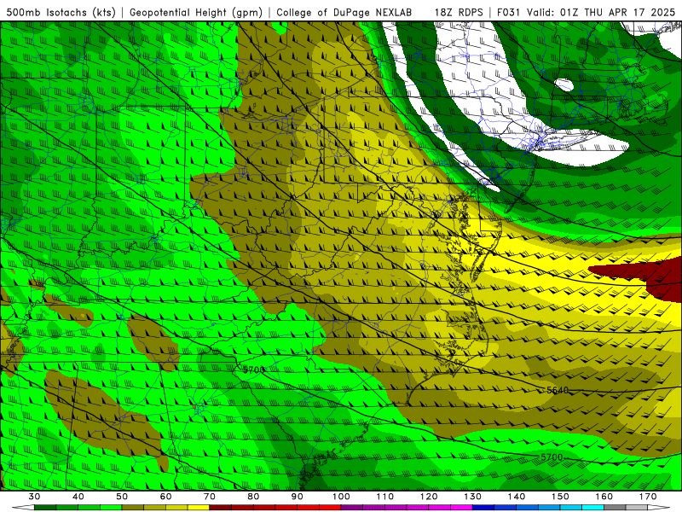Click the dark red 70-75 kt legend swatch
The width and height of the screenshot is (682, 512).
[221, 508]
